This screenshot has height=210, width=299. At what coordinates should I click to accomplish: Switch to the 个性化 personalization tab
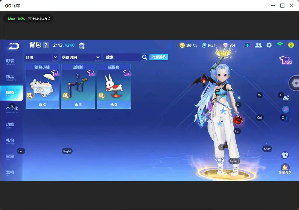[x=12, y=109]
